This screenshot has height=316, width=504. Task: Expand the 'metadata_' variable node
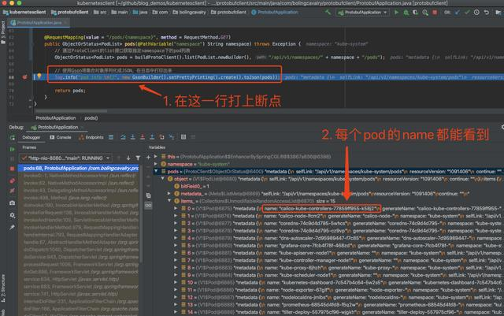169,193
